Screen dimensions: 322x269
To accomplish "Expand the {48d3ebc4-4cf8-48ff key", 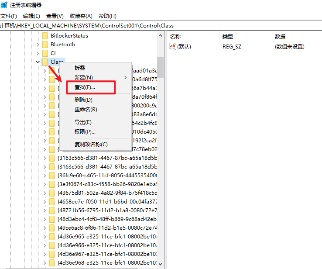I will coord(45,219).
